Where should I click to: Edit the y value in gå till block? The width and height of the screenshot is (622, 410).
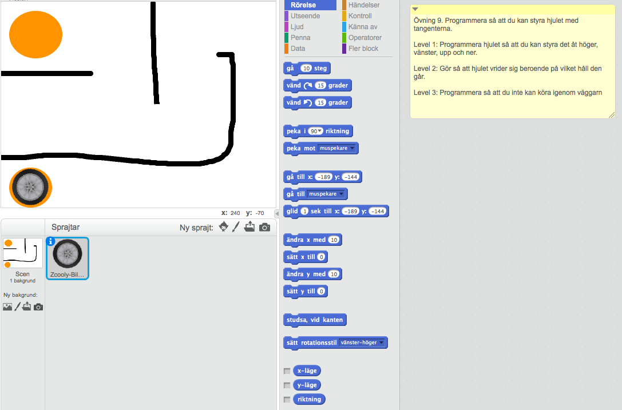pyautogui.click(x=351, y=177)
